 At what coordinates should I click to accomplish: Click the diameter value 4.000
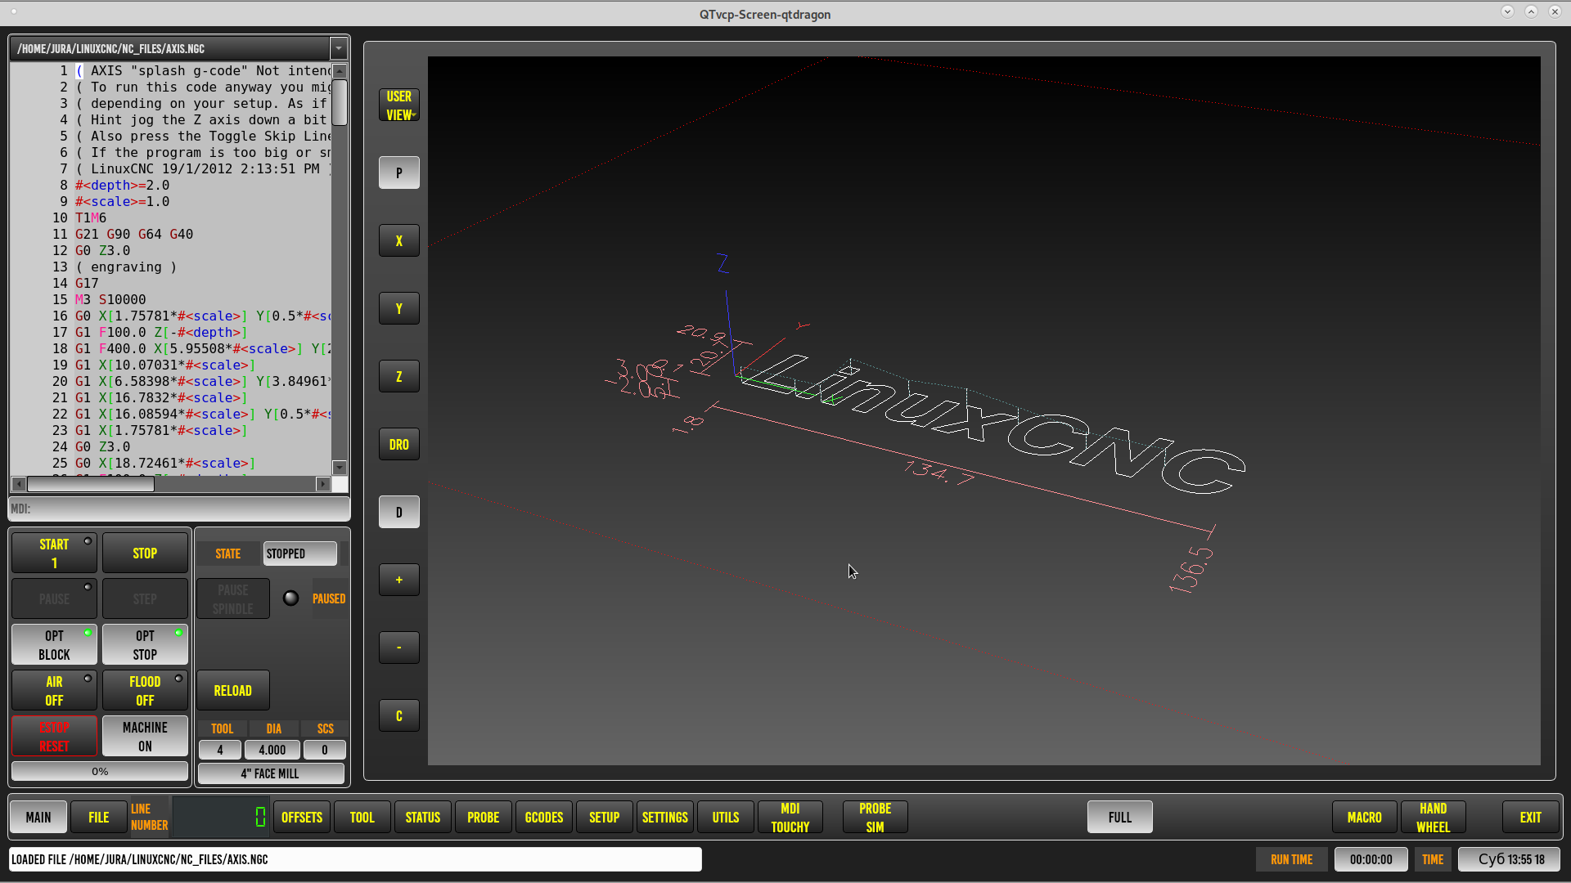(x=272, y=750)
